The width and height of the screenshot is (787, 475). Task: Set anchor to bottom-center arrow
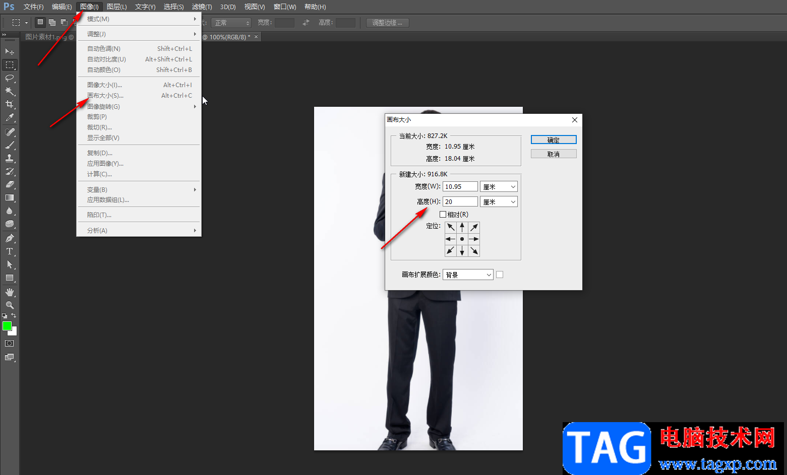click(x=462, y=250)
